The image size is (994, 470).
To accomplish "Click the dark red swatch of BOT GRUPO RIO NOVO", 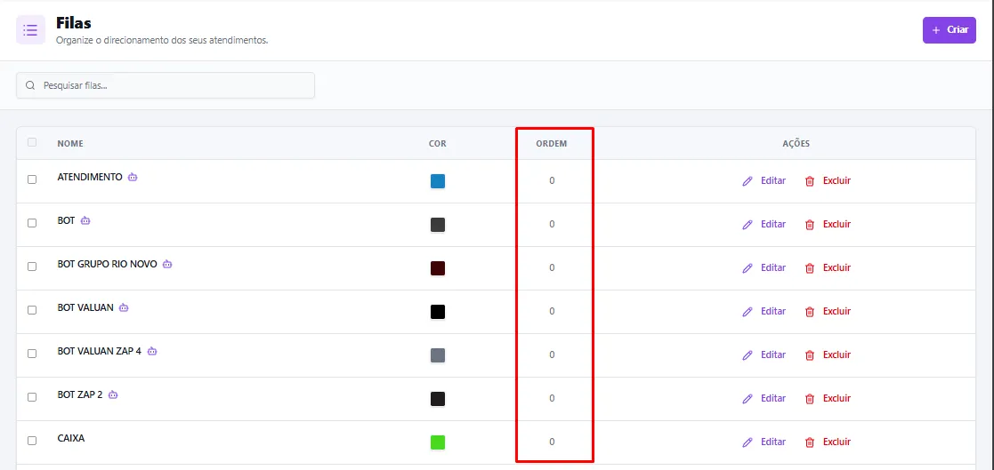I will (438, 268).
